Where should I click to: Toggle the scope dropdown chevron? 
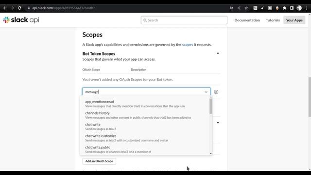(x=206, y=92)
